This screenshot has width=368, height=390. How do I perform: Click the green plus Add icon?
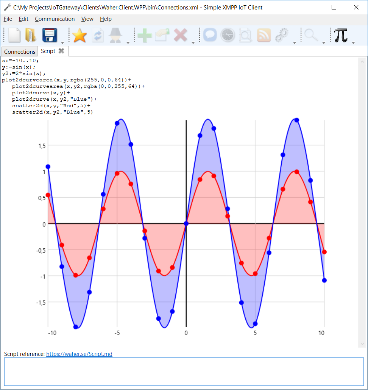145,35
